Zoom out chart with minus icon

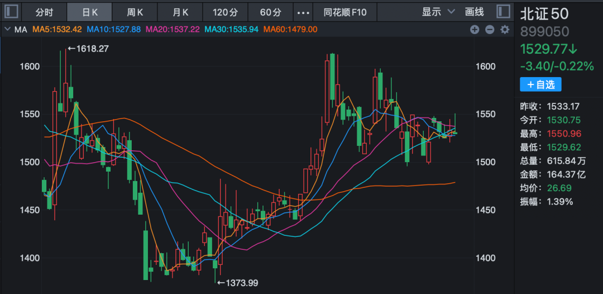[490, 30]
